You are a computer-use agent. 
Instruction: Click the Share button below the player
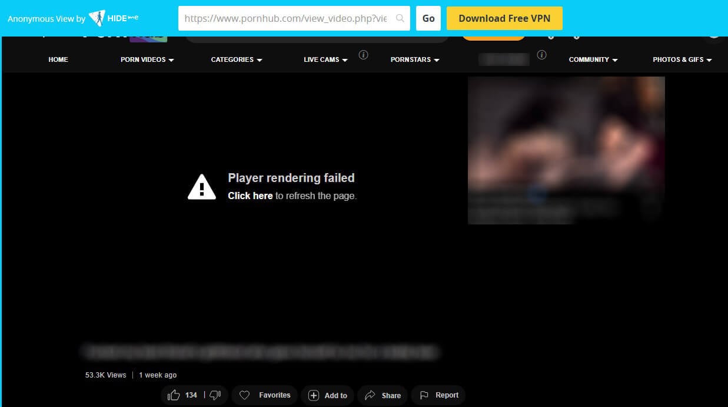tap(383, 395)
